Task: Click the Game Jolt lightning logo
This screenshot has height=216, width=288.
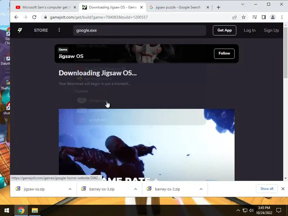Action: pyautogui.click(x=20, y=30)
